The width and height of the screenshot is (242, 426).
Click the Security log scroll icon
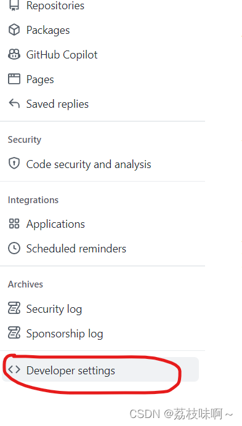[x=14, y=308]
